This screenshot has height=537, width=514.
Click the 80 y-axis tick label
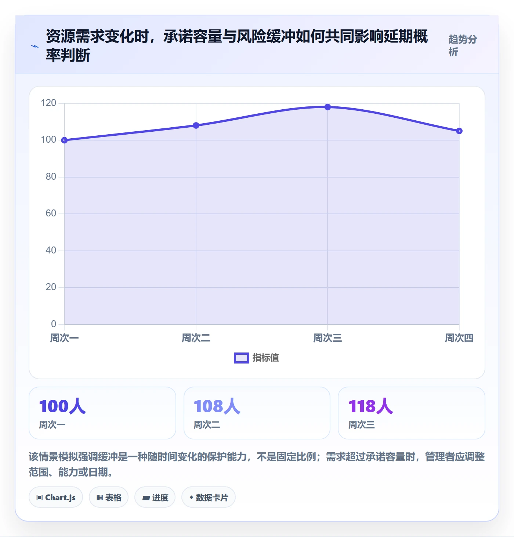(51, 177)
